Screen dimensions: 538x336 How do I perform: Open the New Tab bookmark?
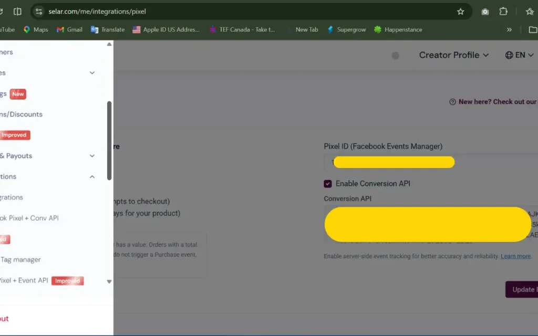coord(302,29)
